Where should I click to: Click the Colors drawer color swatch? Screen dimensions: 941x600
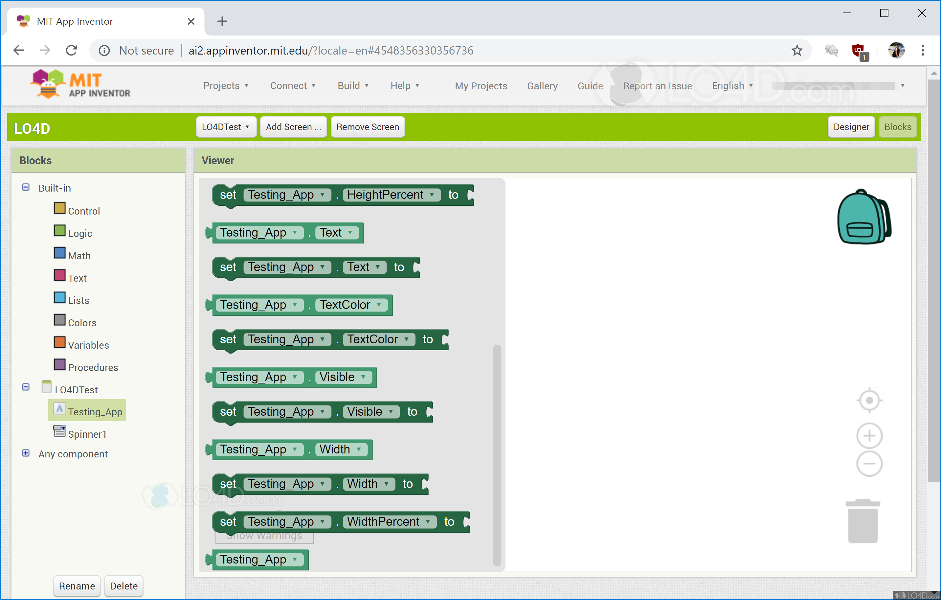[59, 319]
